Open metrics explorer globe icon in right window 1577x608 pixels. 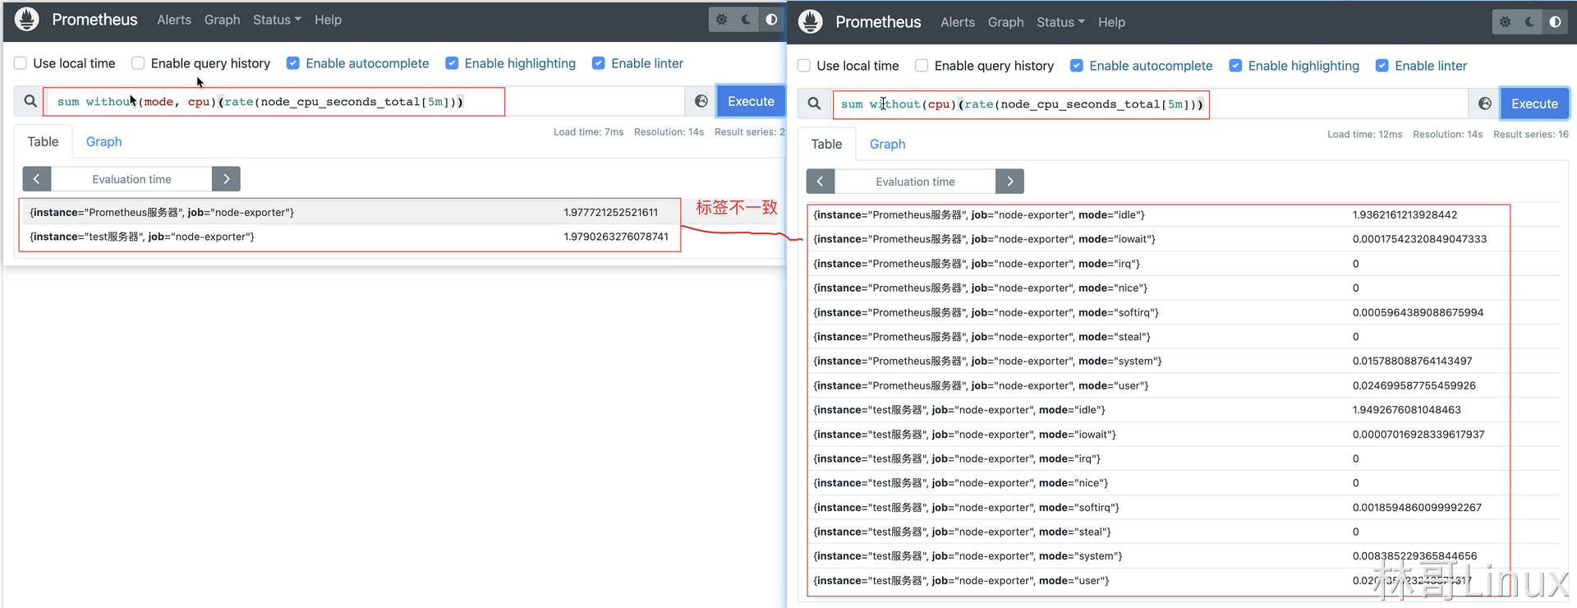click(1484, 104)
